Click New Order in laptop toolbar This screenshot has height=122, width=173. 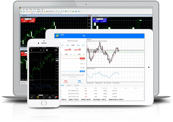pos(40,11)
